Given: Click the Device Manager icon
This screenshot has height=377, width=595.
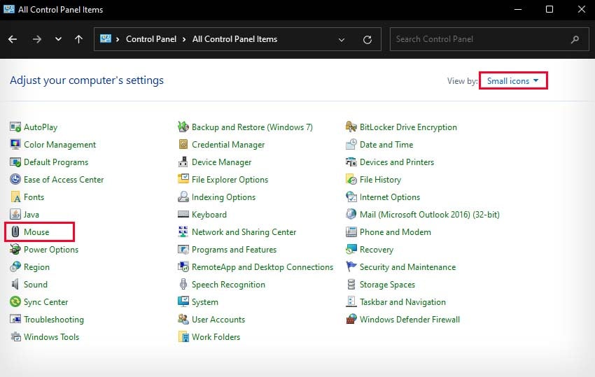Looking at the screenshot, I should click(183, 162).
